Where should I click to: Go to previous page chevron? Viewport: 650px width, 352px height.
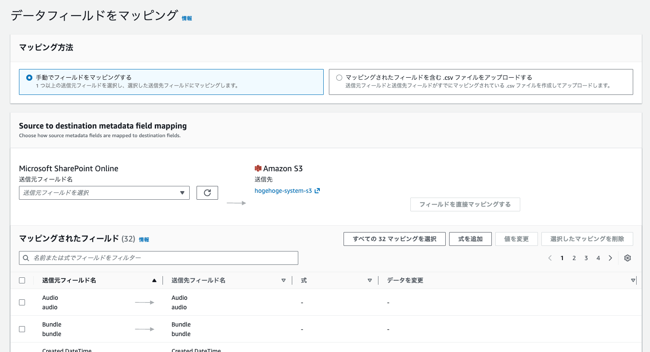550,258
